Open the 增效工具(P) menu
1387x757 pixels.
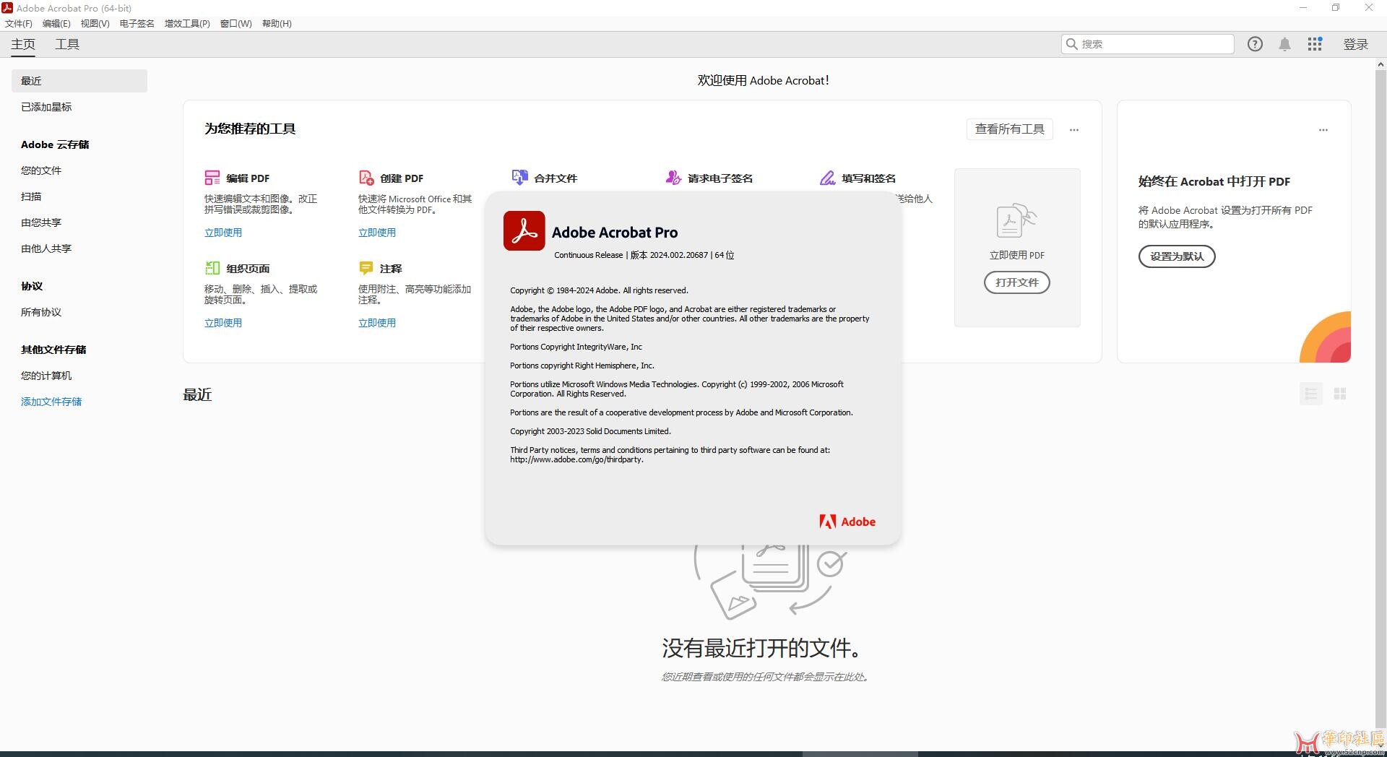click(x=187, y=24)
